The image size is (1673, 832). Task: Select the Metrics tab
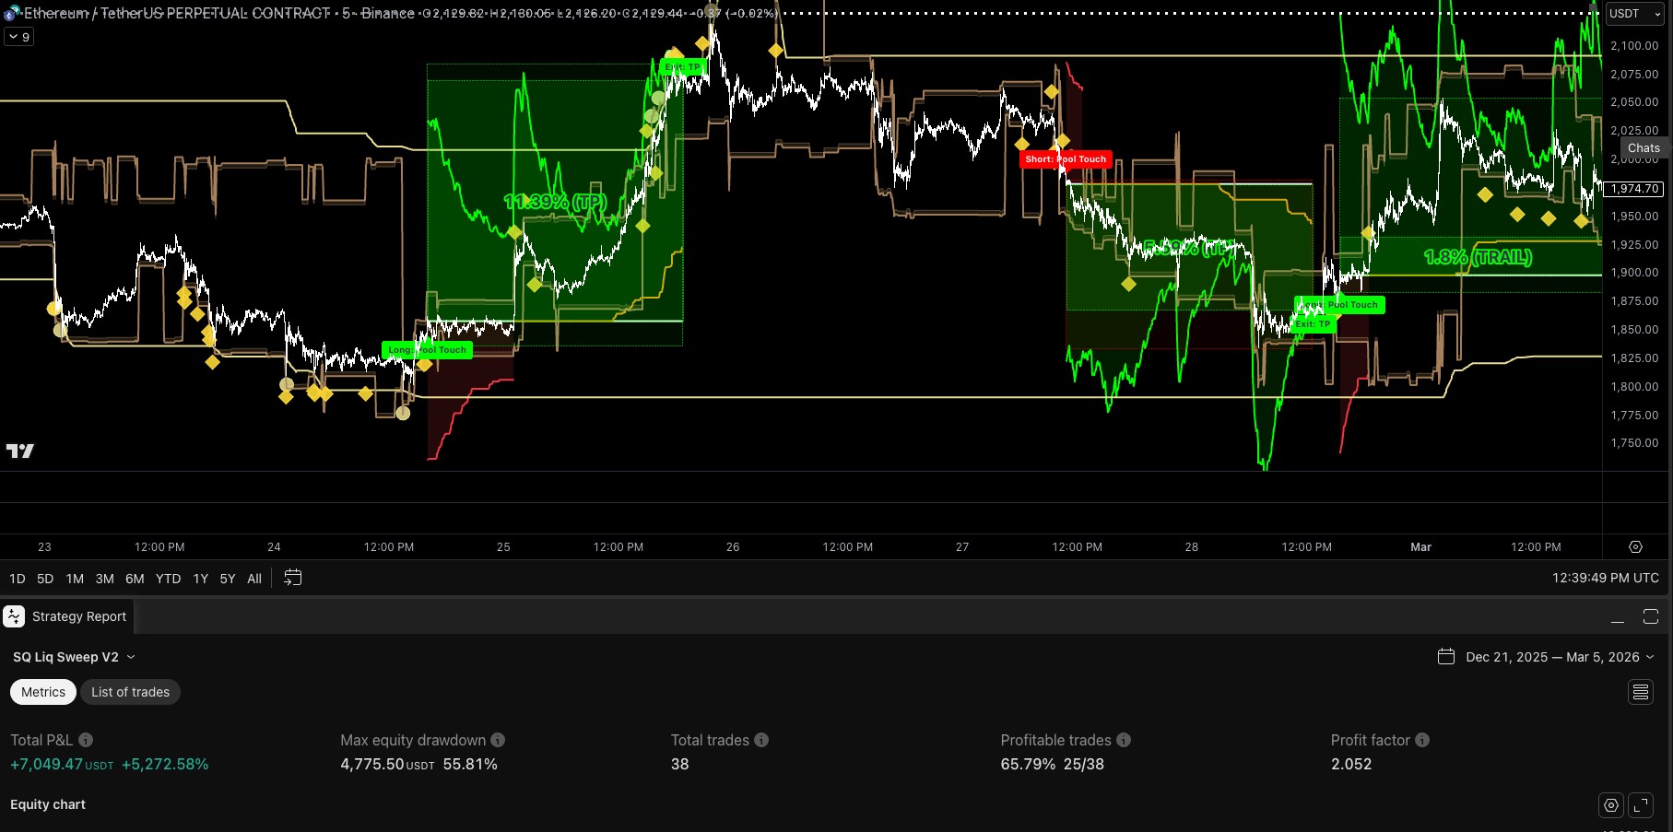coord(43,692)
